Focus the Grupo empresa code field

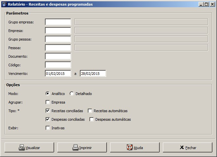click(58, 22)
